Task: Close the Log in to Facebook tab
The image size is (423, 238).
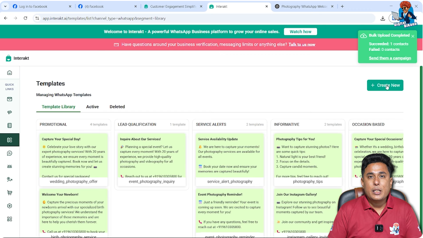Action: tap(70, 6)
